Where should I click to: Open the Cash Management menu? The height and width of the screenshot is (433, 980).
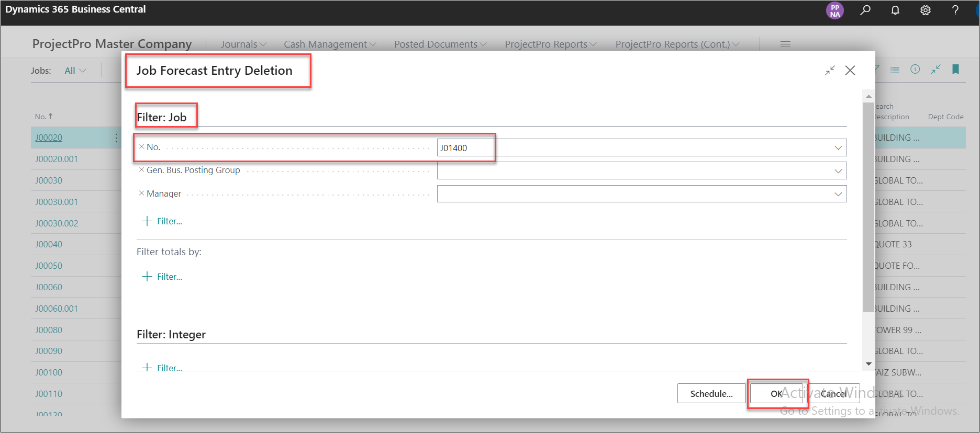pyautogui.click(x=329, y=44)
